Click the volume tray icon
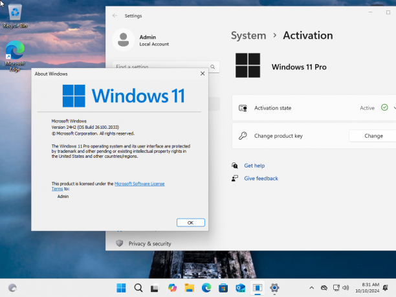This screenshot has width=396, height=297. (x=346, y=288)
